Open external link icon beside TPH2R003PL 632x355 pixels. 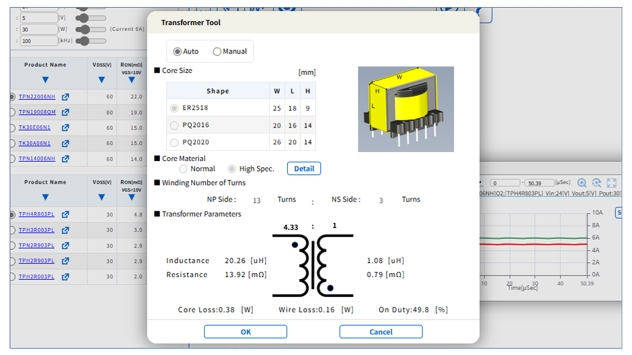pos(65,276)
